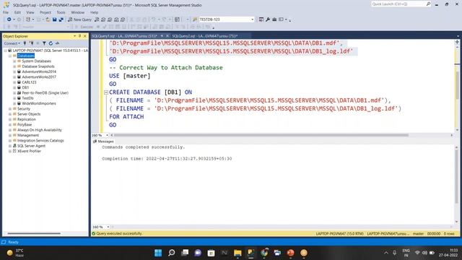Click the Disconnect plug icon in Object Explorer
462x260 pixels.
coord(32,43)
